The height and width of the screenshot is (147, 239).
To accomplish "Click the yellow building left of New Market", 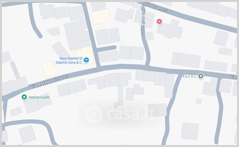I will click(50, 69).
